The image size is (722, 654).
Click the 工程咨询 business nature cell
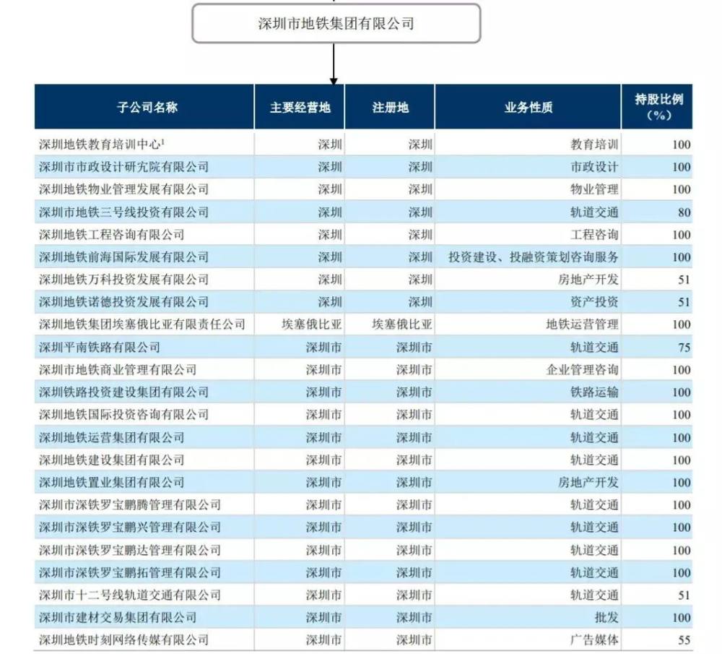[594, 235]
